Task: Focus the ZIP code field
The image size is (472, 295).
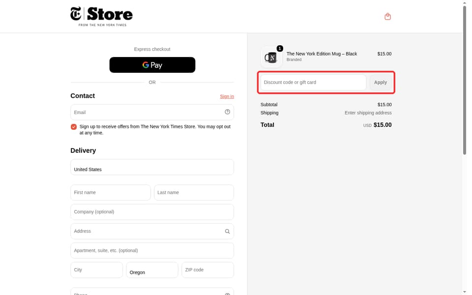Action: click(x=207, y=270)
